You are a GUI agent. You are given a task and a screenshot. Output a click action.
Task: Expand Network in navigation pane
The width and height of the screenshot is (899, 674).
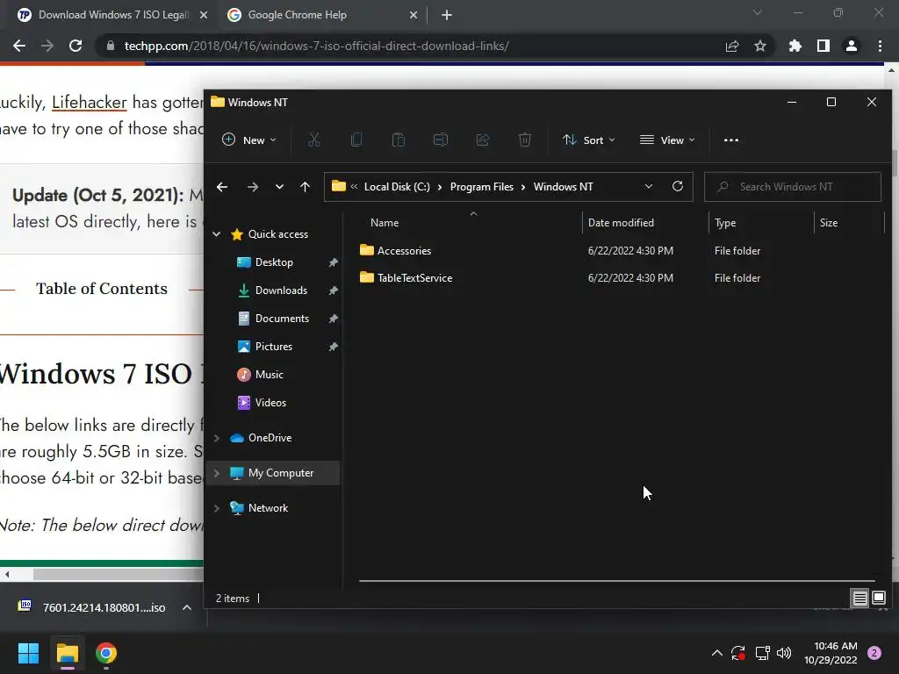click(217, 508)
